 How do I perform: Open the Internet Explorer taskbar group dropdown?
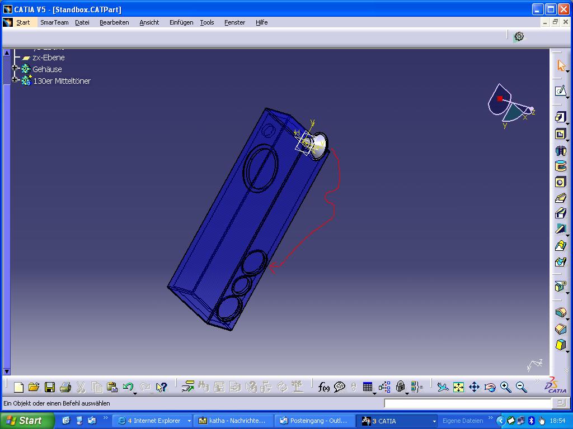189,421
